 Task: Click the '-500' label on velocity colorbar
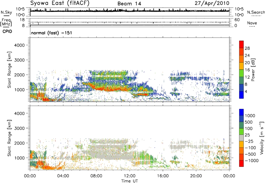tap(250, 154)
